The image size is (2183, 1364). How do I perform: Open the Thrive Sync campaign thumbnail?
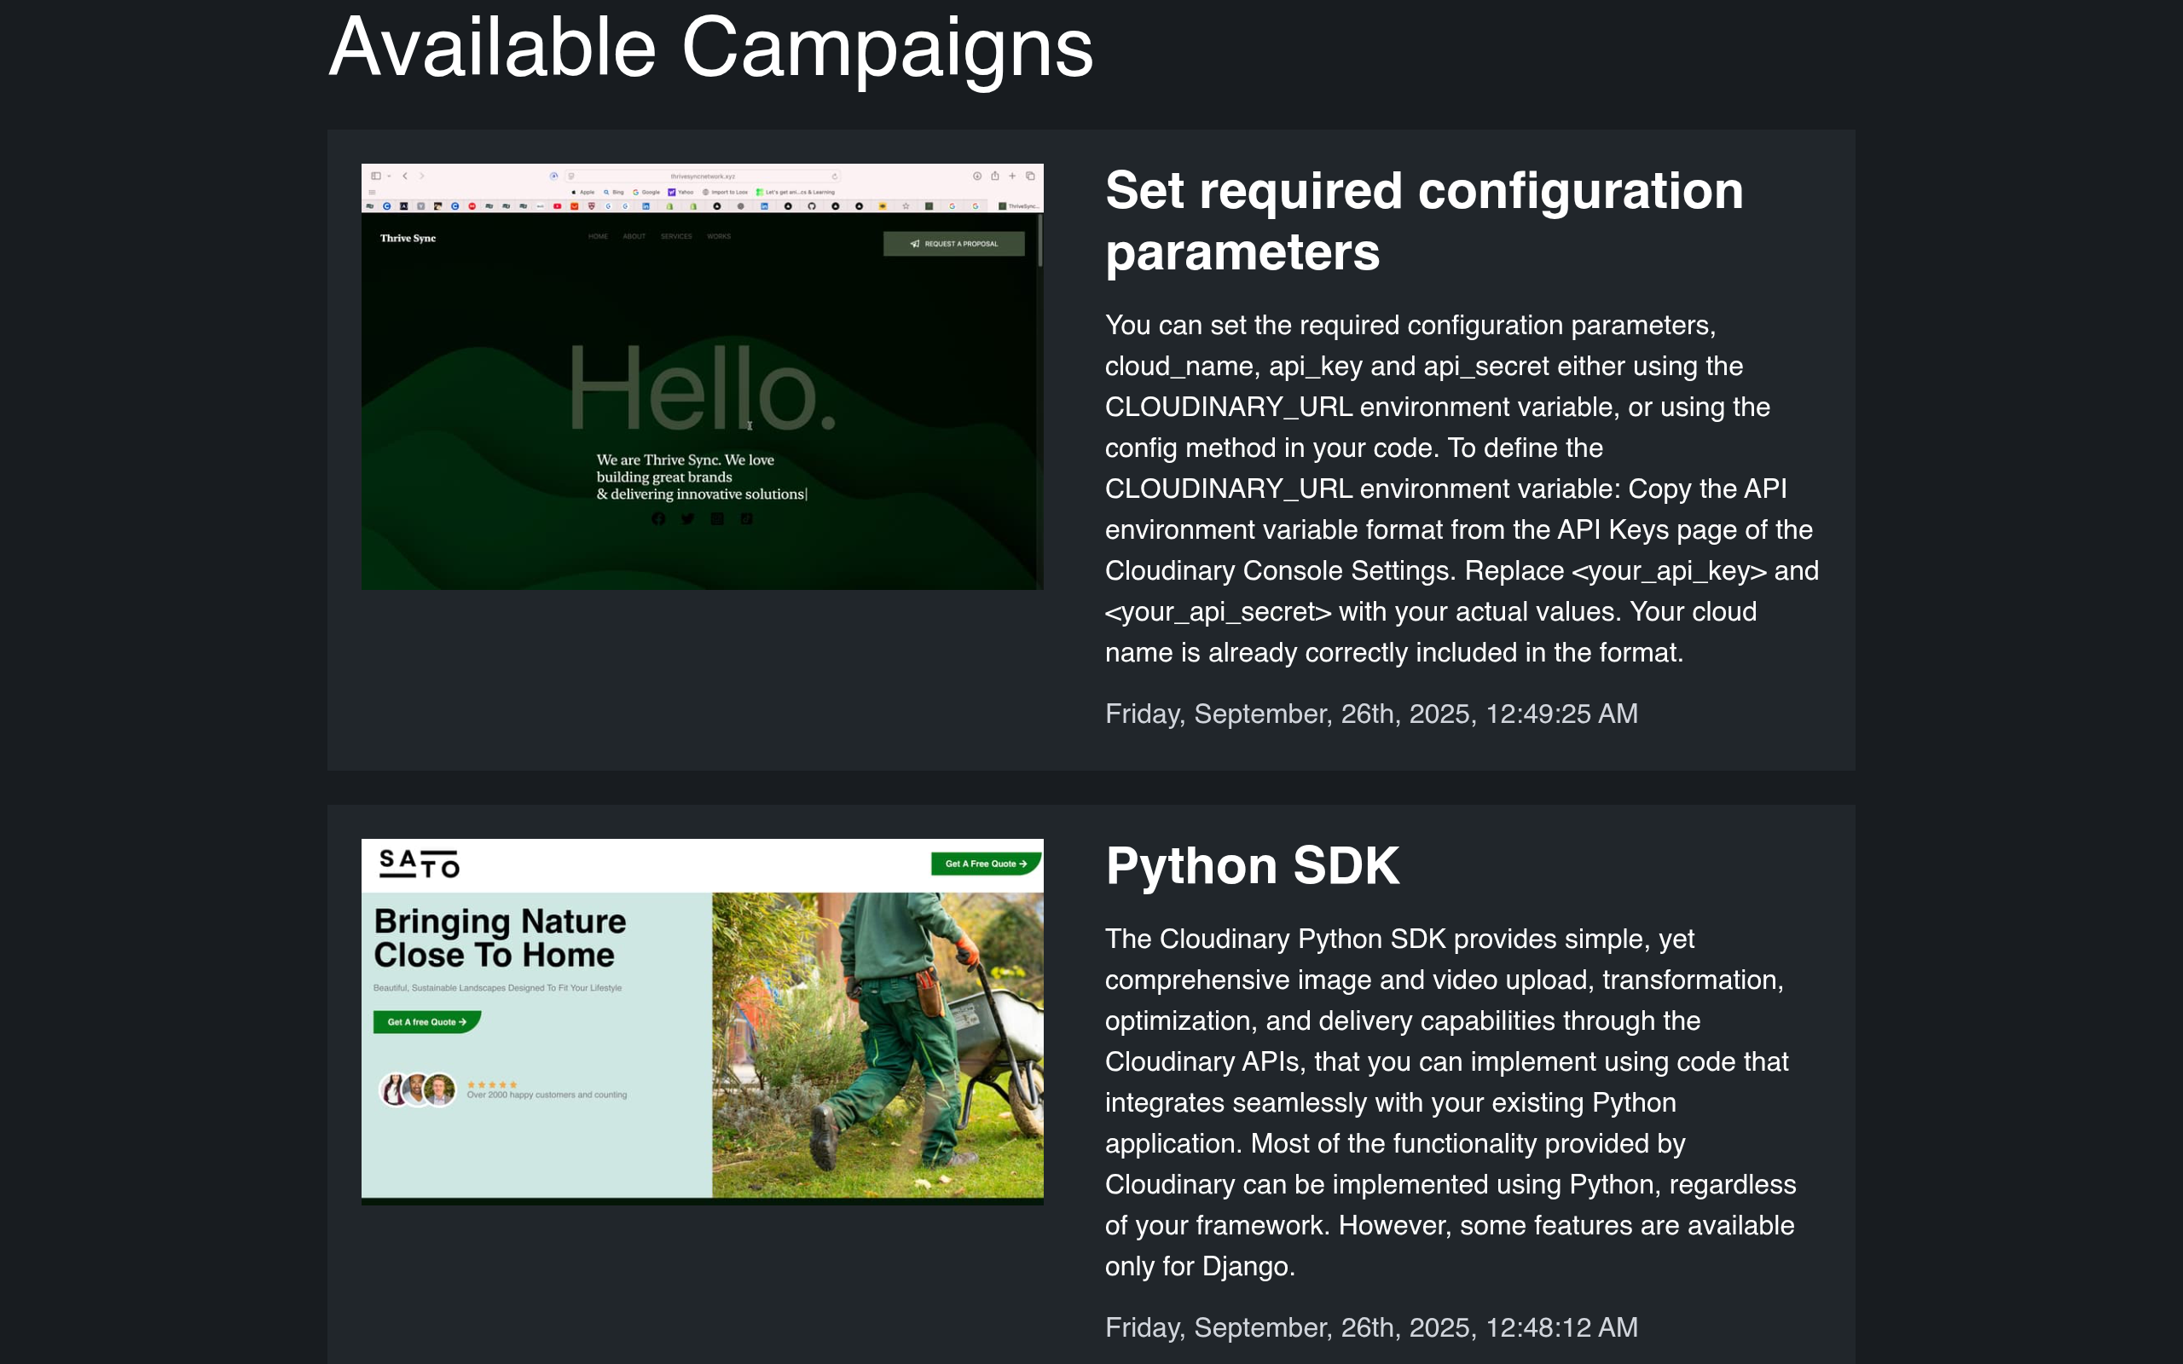click(x=702, y=376)
